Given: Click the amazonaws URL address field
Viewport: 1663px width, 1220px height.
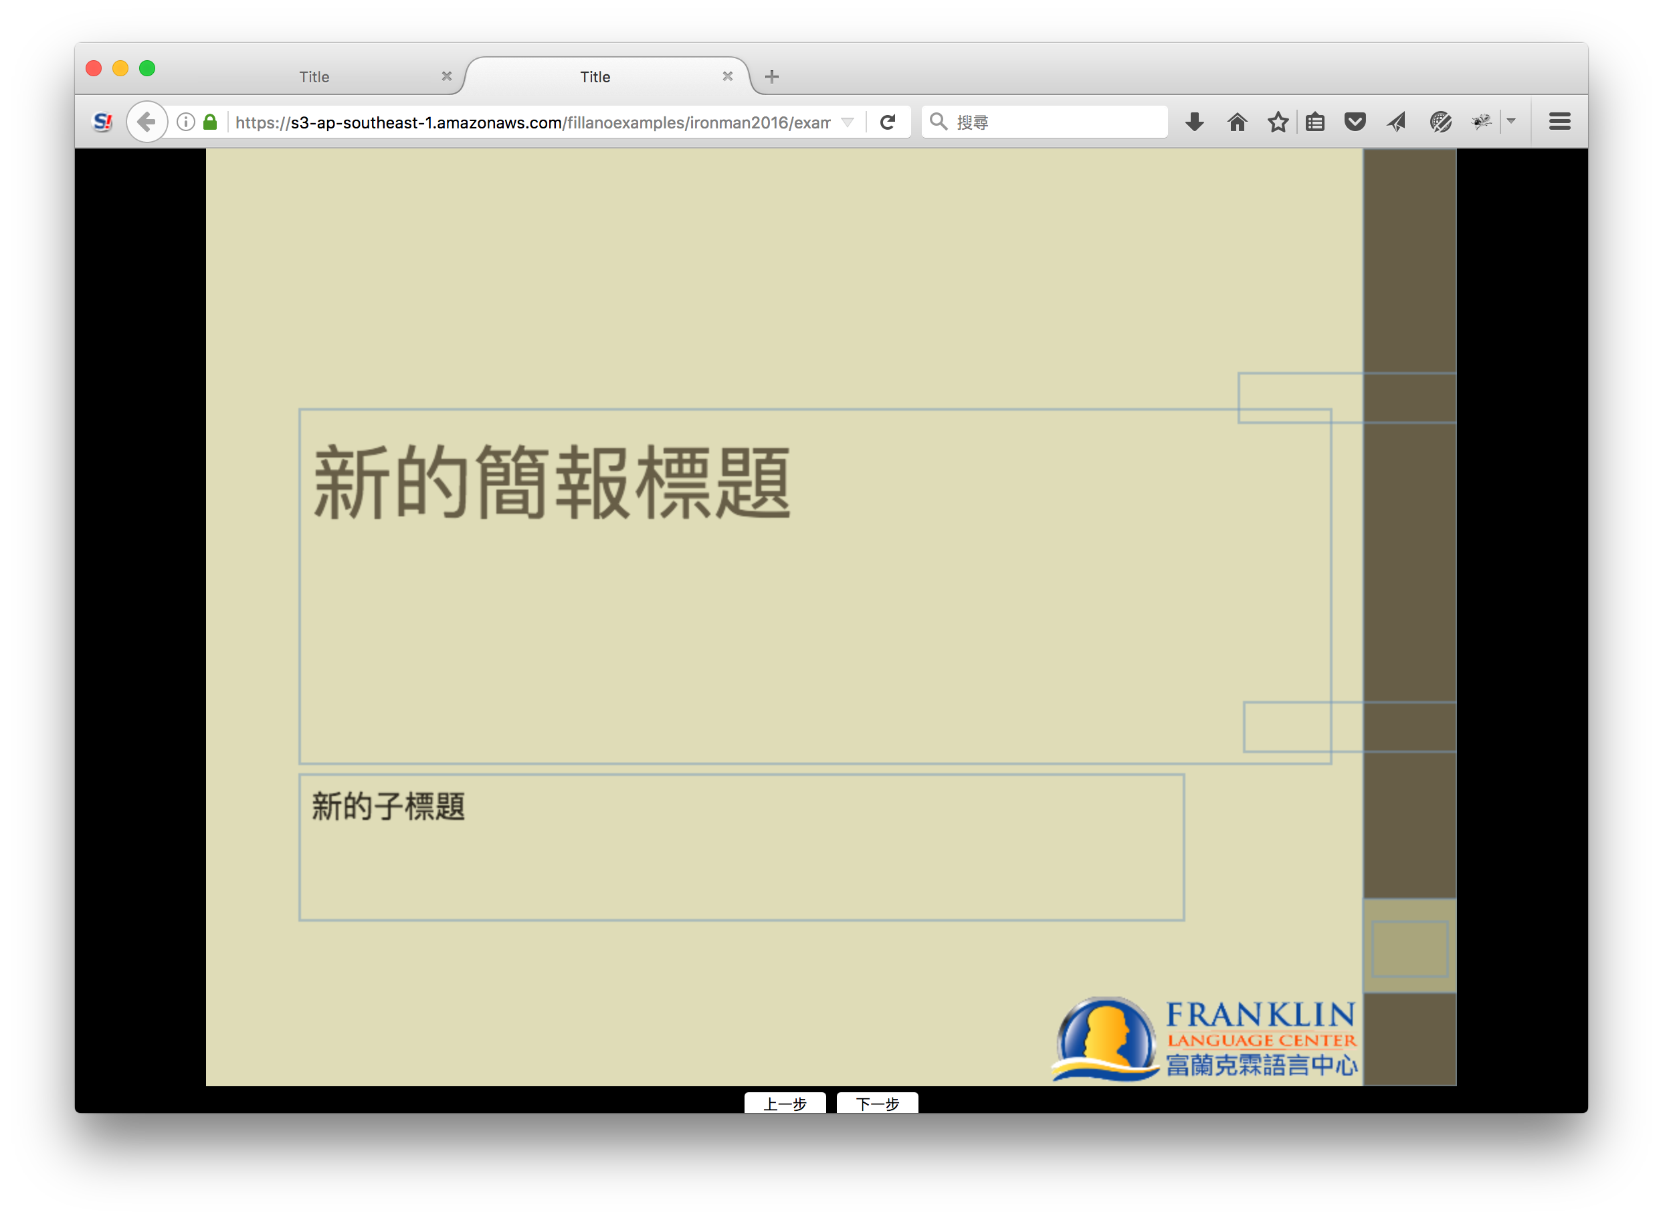Looking at the screenshot, I should pyautogui.click(x=533, y=122).
